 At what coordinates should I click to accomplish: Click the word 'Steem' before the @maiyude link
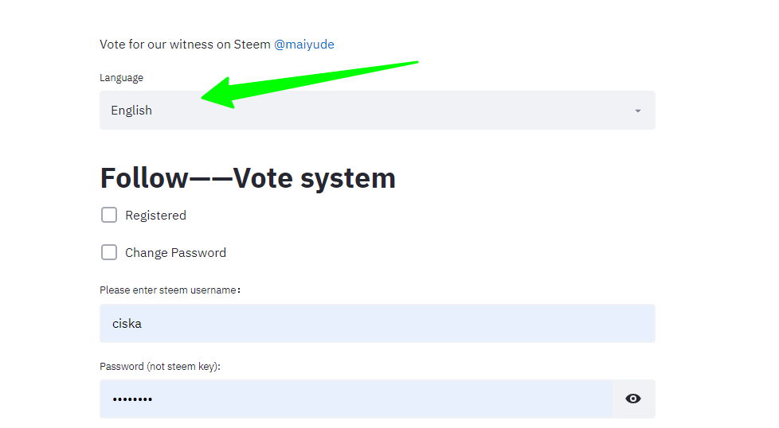[x=252, y=45]
